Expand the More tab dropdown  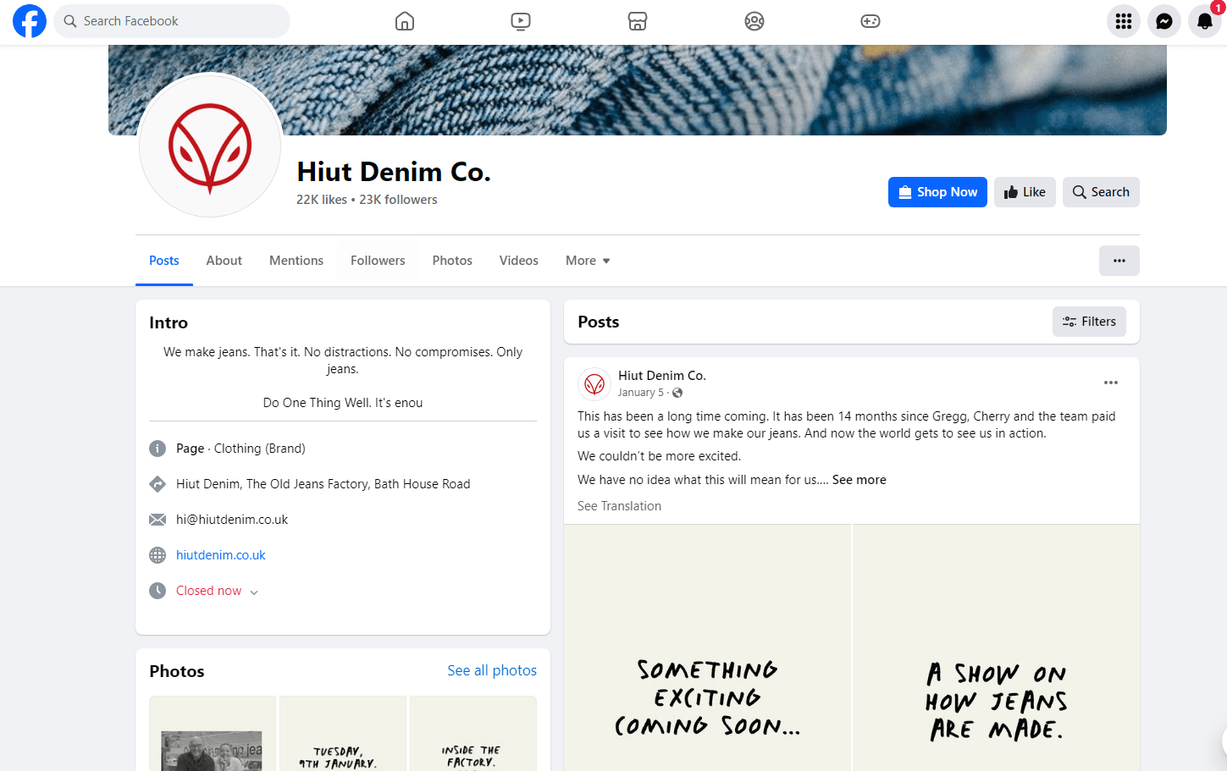tap(588, 261)
